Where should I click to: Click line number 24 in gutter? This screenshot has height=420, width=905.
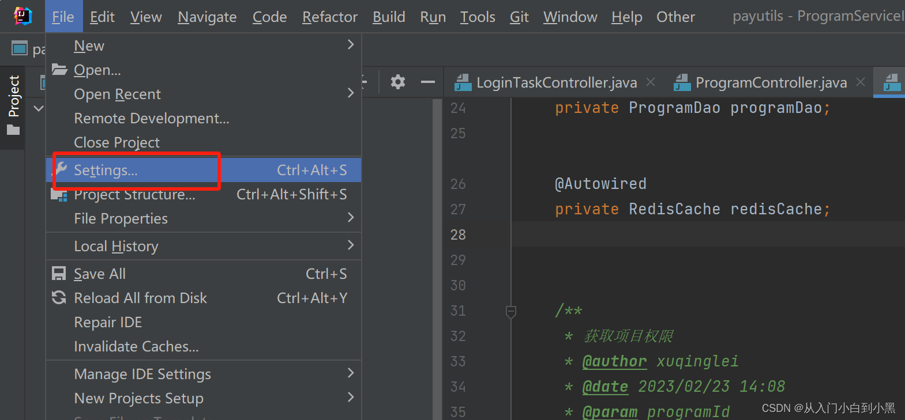pos(458,108)
